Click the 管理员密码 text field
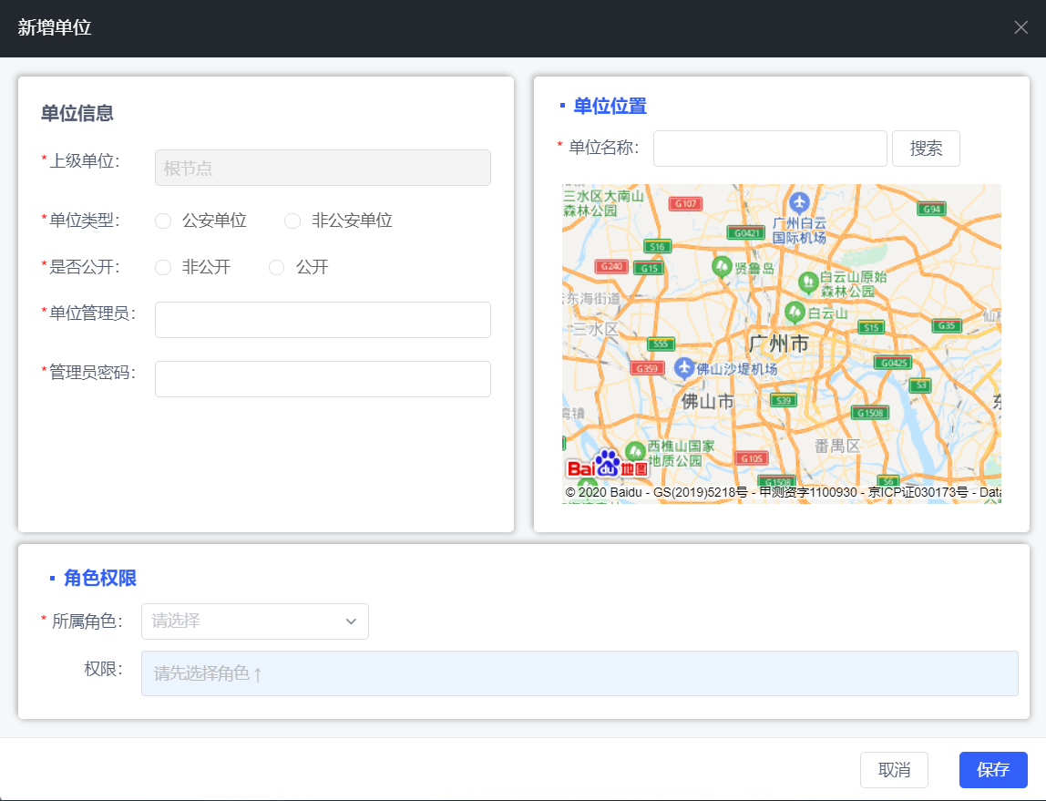The width and height of the screenshot is (1046, 801). click(x=323, y=379)
